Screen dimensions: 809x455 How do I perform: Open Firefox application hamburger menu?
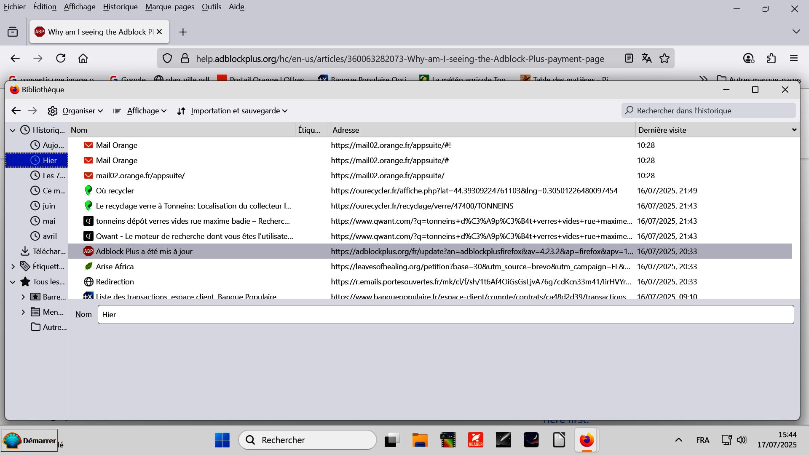794,59
